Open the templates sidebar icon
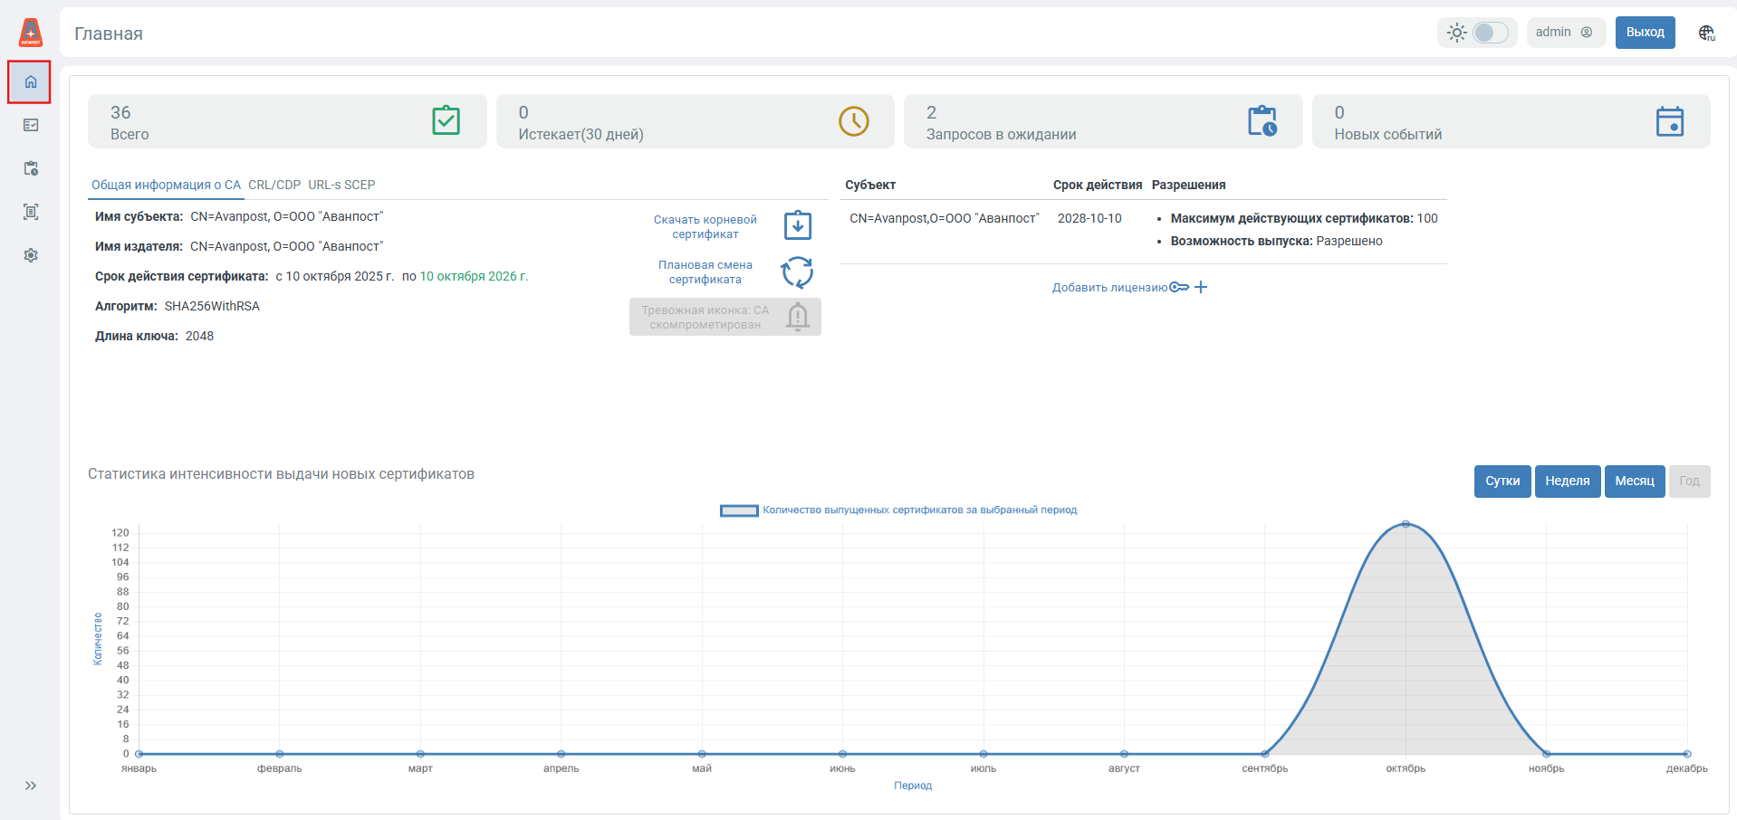This screenshot has height=820, width=1737. [x=31, y=212]
